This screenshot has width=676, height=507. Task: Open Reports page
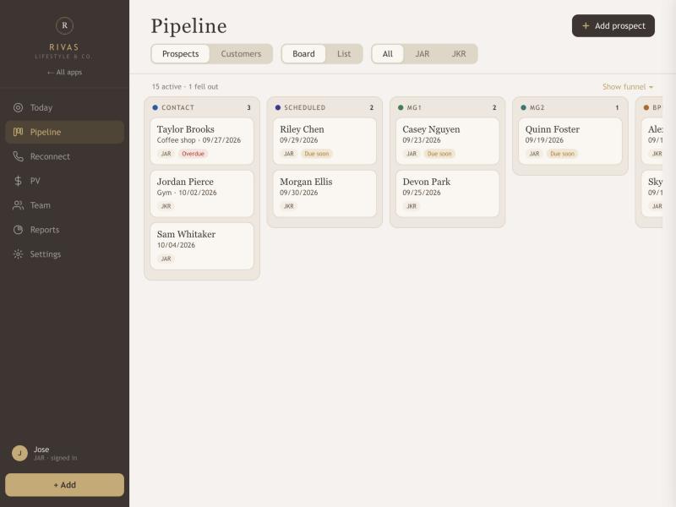pyautogui.click(x=65, y=230)
